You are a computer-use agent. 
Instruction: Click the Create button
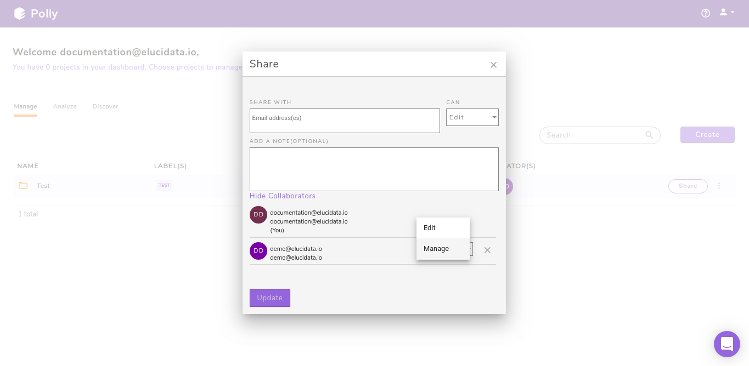[707, 135]
